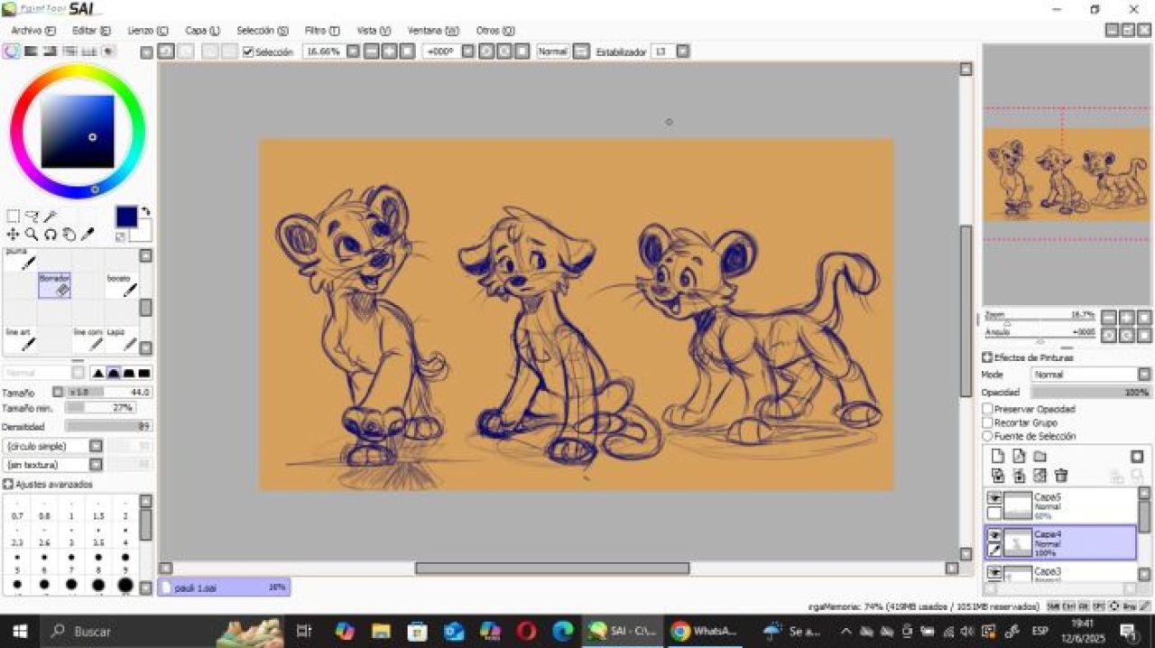
Task: Open the Archivo menu
Action: [33, 31]
